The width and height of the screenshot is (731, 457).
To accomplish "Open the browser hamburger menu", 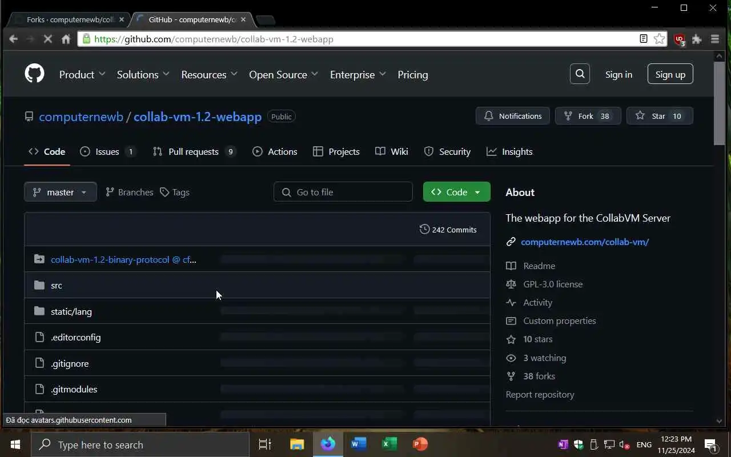I will click(715, 39).
